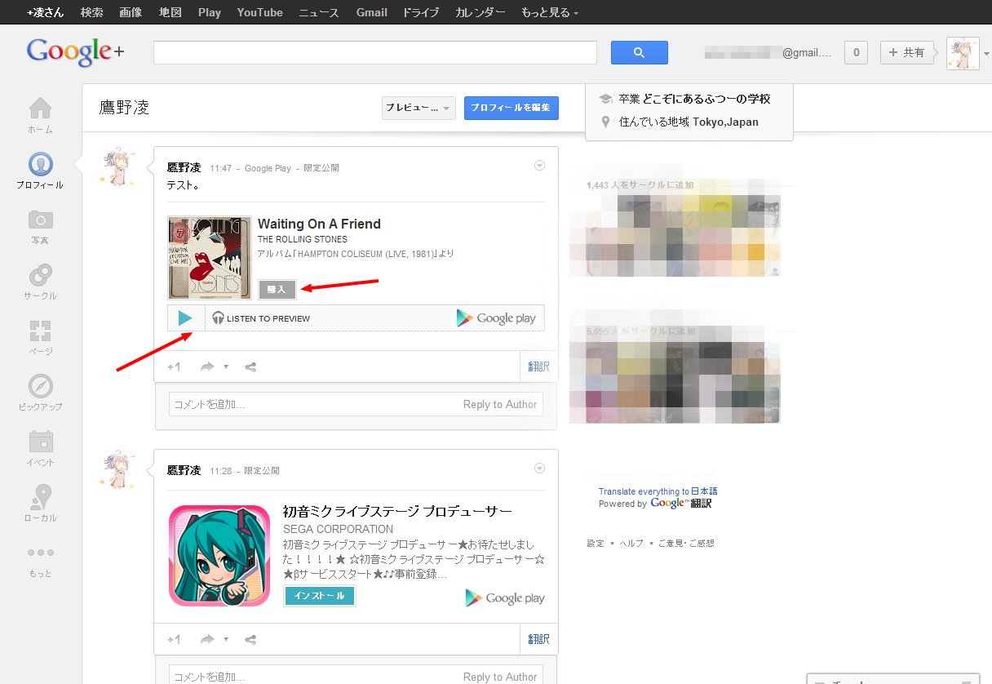The height and width of the screenshot is (684, 992).
Task: Toggle +1 on the Rolling Stones post
Action: (174, 367)
